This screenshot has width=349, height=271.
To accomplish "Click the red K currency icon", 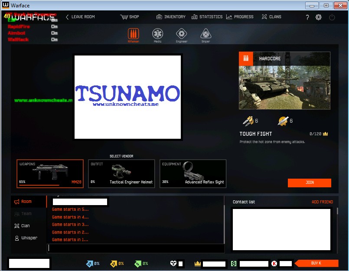I will 274,264.
